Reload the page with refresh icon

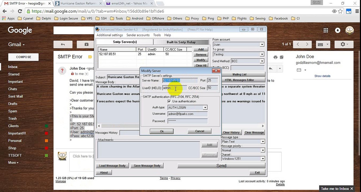20,11
